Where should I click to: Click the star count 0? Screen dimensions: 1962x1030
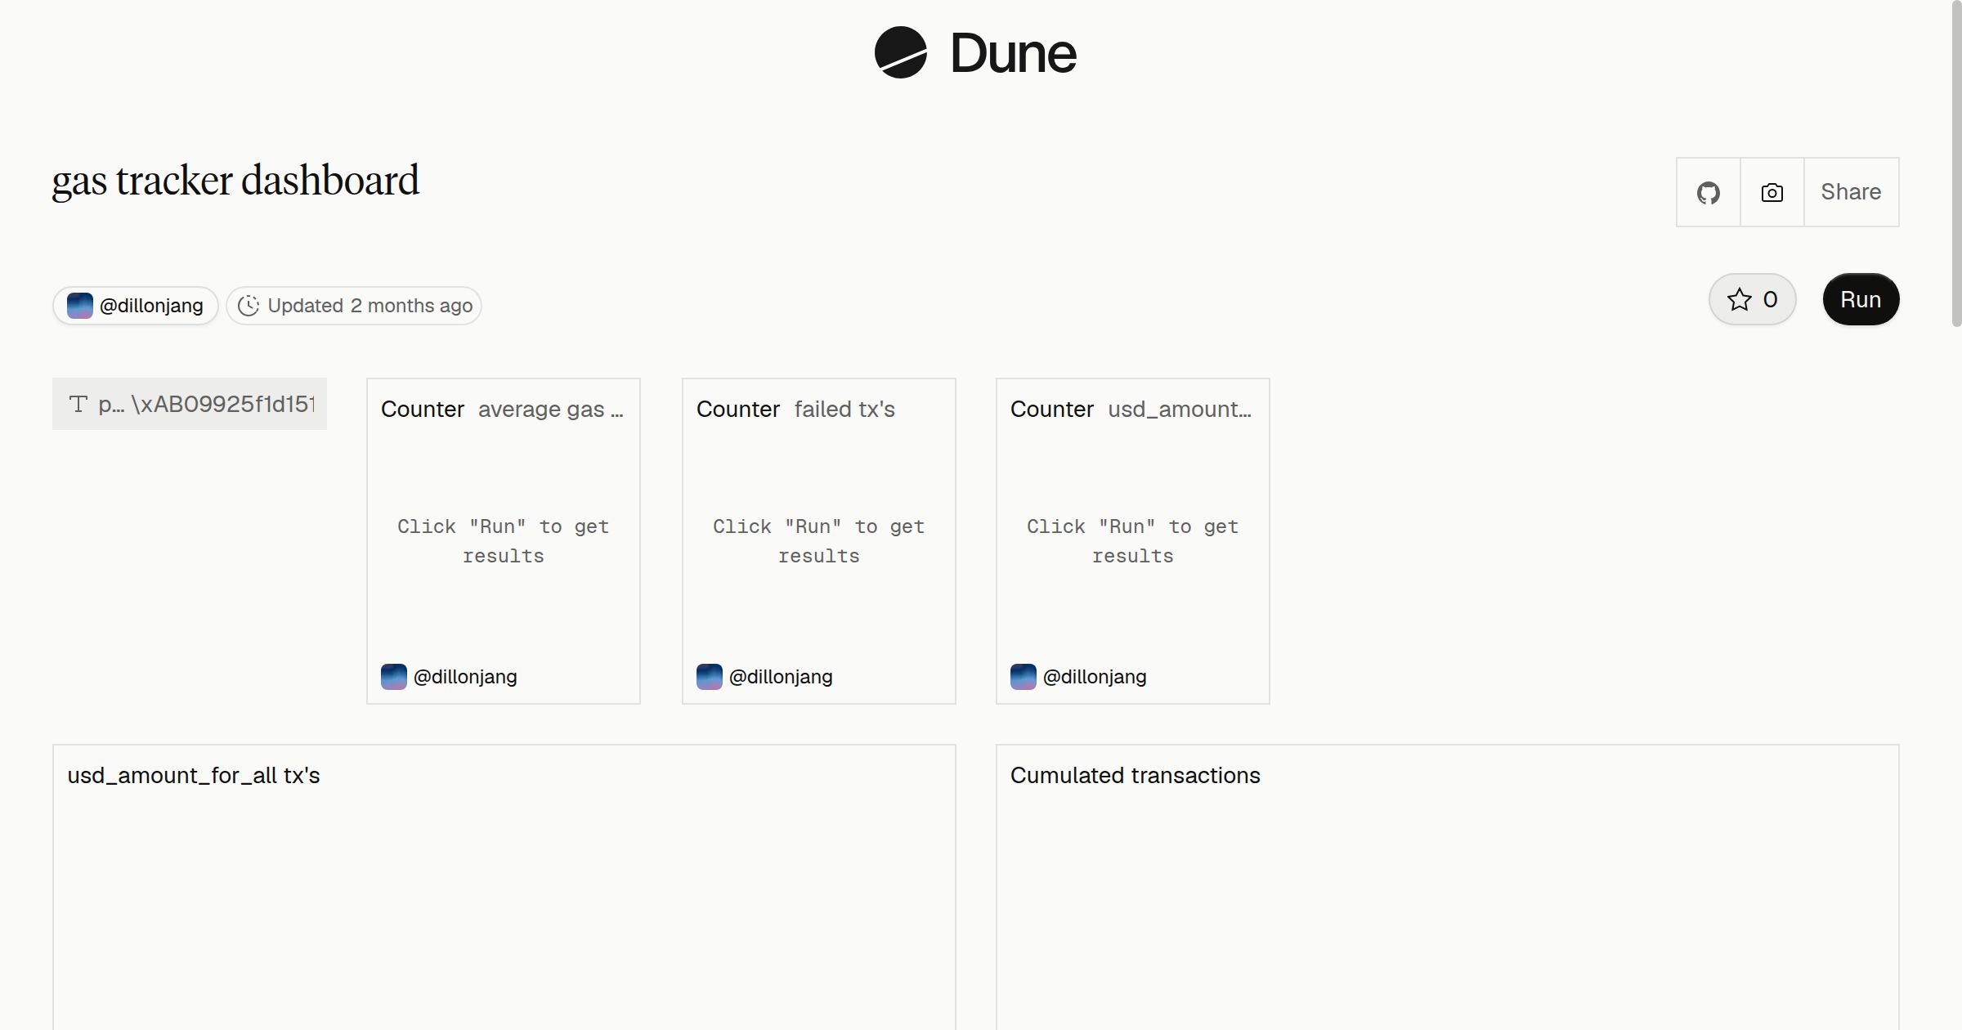pyautogui.click(x=1770, y=299)
